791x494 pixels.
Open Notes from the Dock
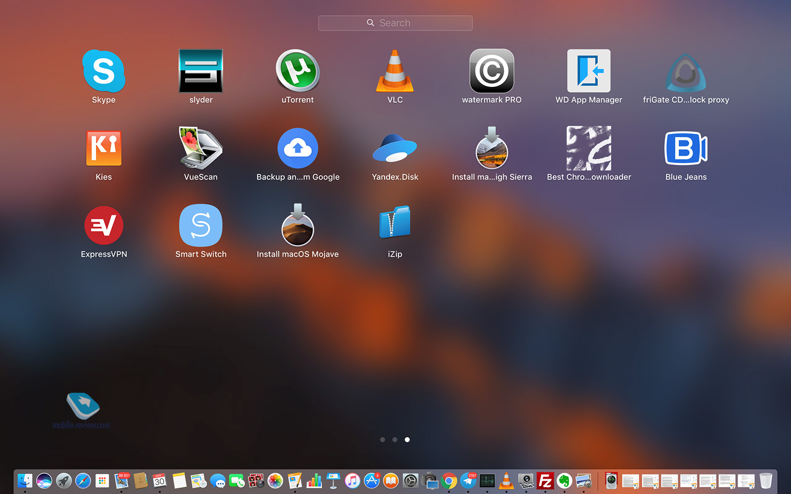(x=179, y=481)
